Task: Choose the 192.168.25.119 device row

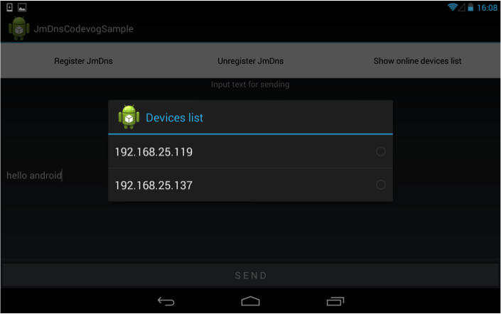Action: [250, 151]
